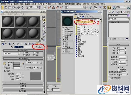Click the Align tool icon
This screenshot has width=131, height=95.
click(91, 8)
